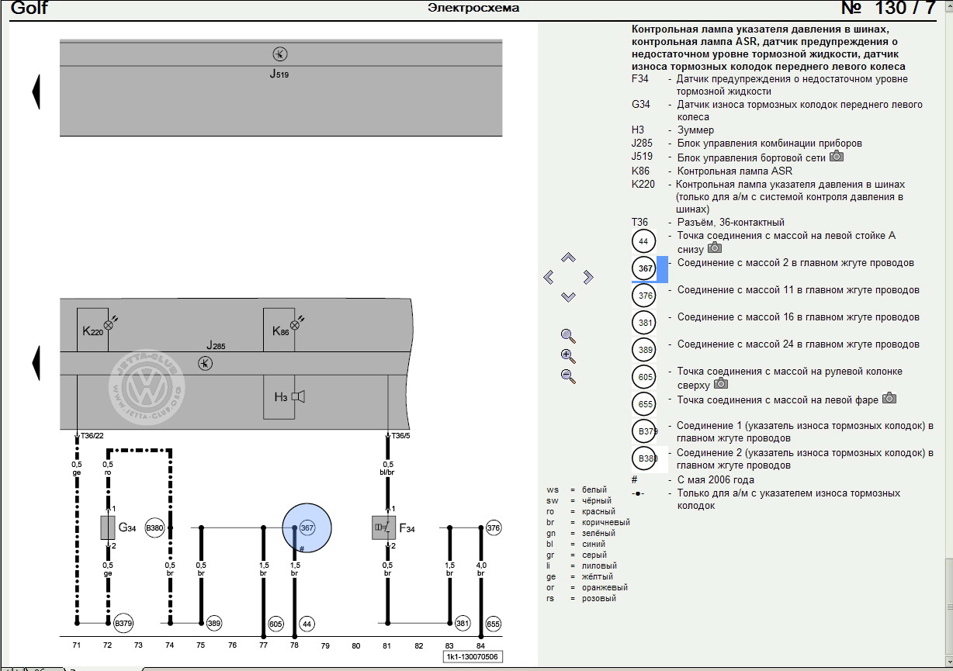Click the B380 splice node in the wiring diagram
Image resolution: width=953 pixels, height=671 pixels.
click(x=155, y=527)
